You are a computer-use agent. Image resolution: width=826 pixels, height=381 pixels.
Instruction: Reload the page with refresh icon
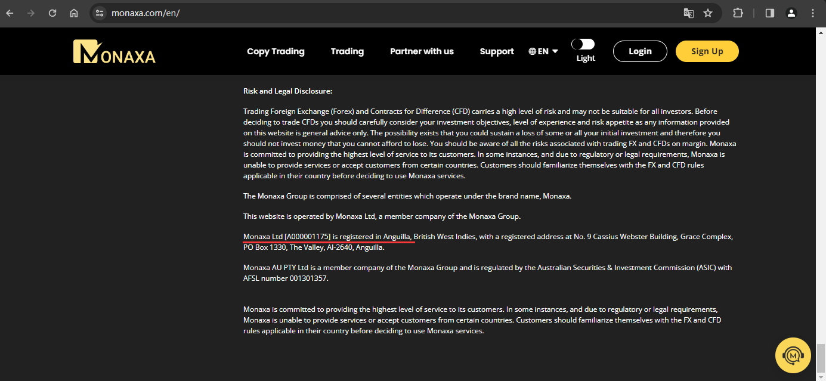coord(52,13)
